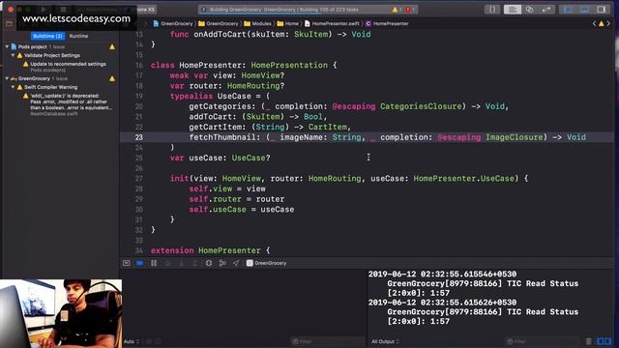The image size is (619, 348).
Task: Collapse the GreenGrocery issue group
Action: pyautogui.click(x=7, y=78)
